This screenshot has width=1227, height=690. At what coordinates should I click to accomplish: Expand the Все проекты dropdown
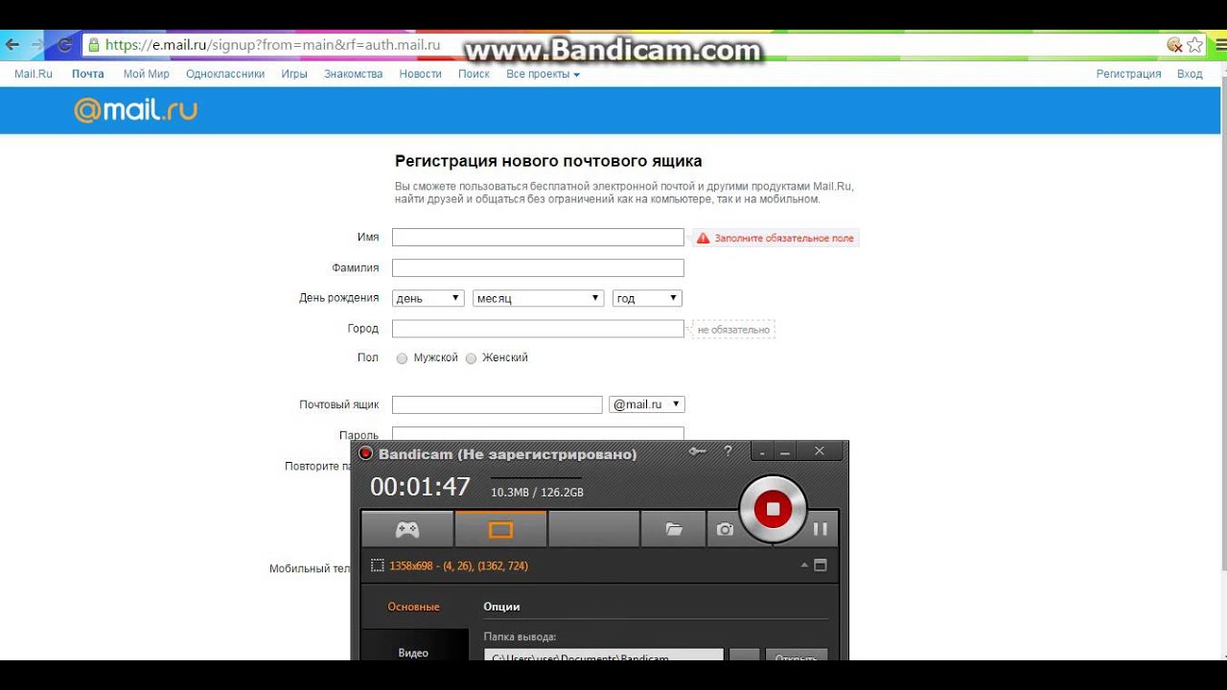click(x=543, y=74)
